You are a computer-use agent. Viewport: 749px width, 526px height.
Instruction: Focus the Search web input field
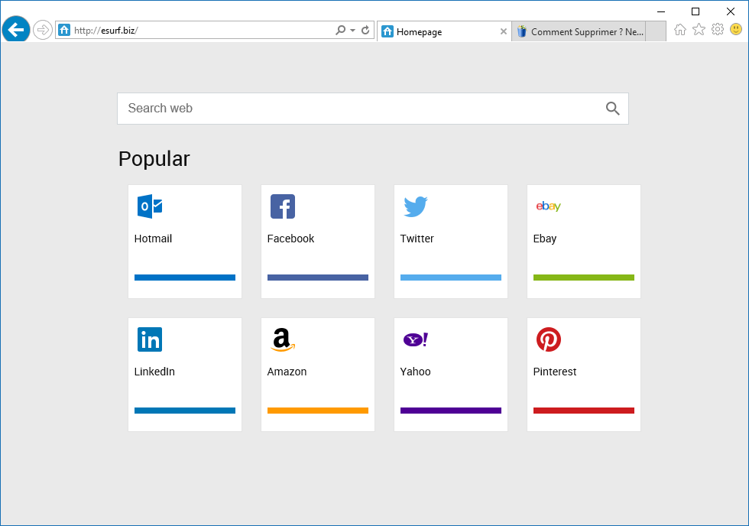pyautogui.click(x=373, y=109)
